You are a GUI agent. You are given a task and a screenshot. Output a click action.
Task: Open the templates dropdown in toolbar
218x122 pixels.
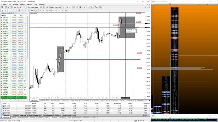pyautogui.click(x=100, y=7)
